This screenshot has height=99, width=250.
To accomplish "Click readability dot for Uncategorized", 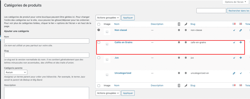I will click(186, 73).
